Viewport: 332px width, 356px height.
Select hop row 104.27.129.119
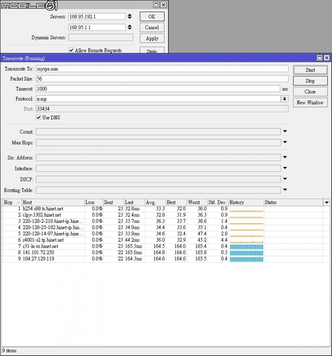click(166, 259)
